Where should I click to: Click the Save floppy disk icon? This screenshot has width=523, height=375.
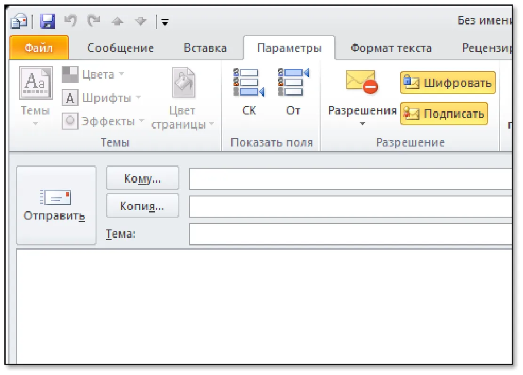click(48, 21)
